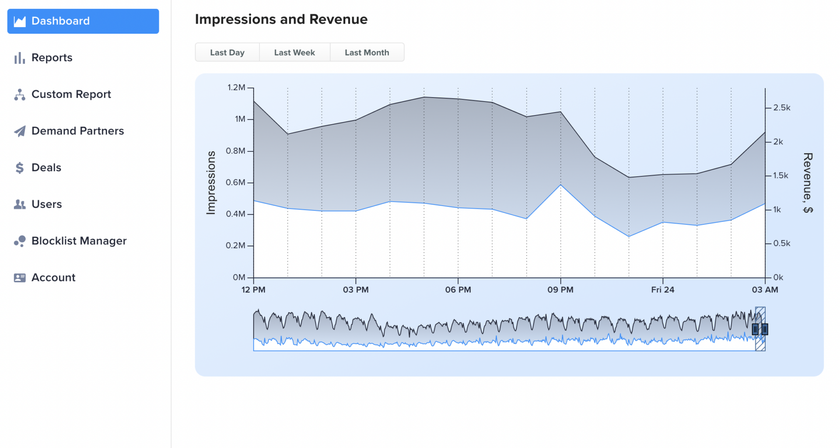Go to the Demand Partners page
The width and height of the screenshot is (840, 448).
(77, 131)
